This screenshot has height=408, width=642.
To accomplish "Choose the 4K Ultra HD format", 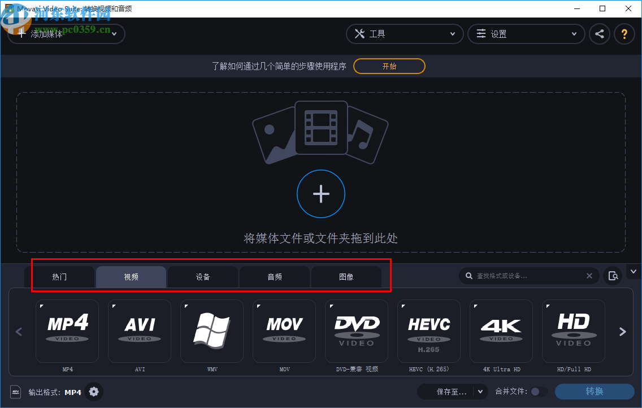I will [501, 332].
